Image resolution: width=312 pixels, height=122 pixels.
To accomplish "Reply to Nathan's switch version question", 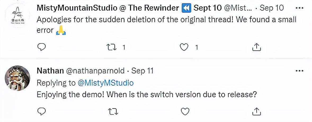I will click(x=42, y=111).
